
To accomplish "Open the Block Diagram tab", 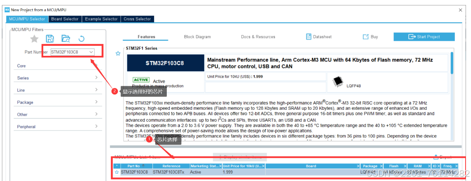I will [x=197, y=37].
